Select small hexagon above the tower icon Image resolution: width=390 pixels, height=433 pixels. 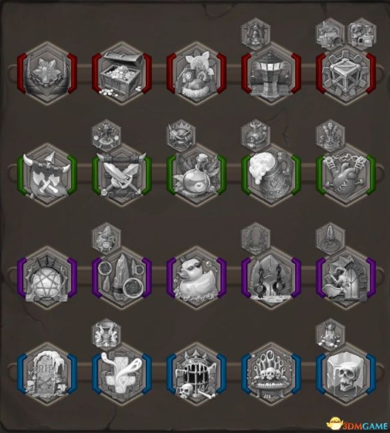pos(255,34)
